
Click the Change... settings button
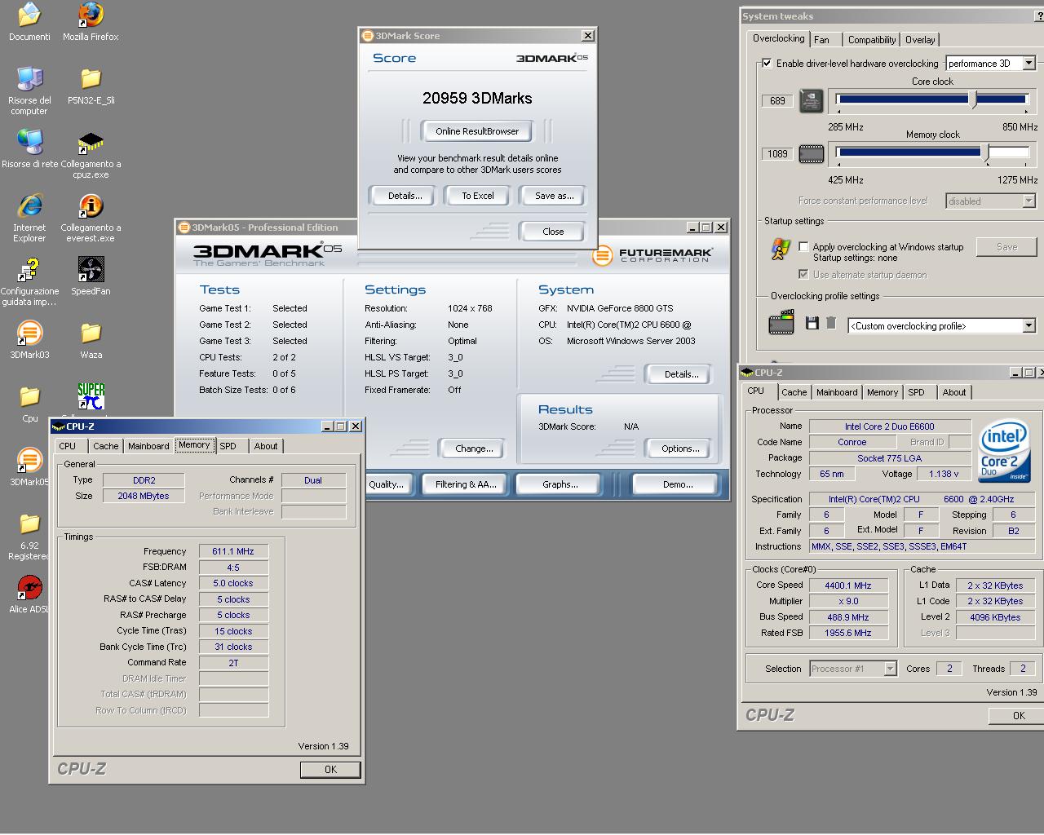[474, 448]
